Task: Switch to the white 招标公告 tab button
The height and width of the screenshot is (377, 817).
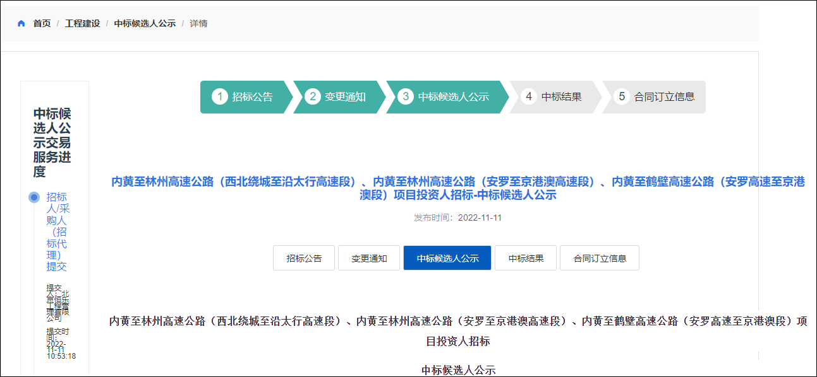Action: pyautogui.click(x=304, y=258)
